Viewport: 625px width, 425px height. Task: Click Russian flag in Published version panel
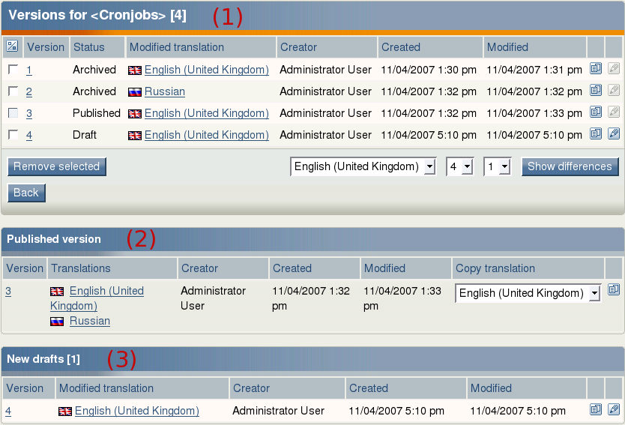(57, 322)
